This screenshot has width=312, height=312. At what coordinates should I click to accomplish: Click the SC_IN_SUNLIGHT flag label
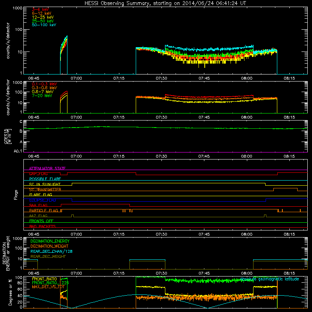pyautogui.click(x=45, y=184)
